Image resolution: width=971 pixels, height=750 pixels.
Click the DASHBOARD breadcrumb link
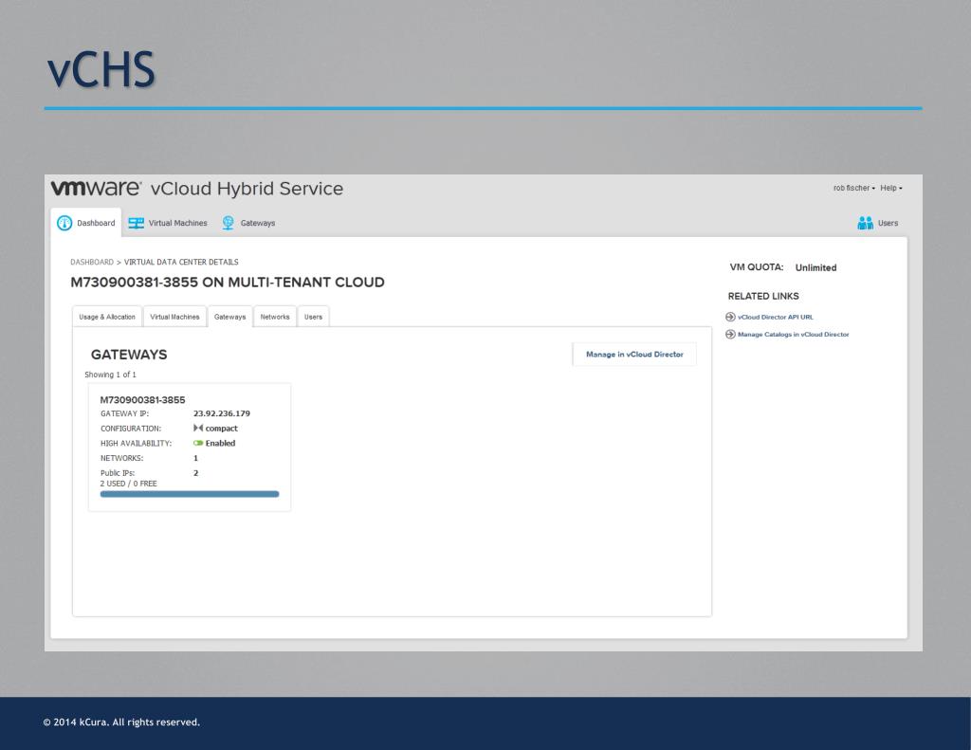tap(92, 262)
